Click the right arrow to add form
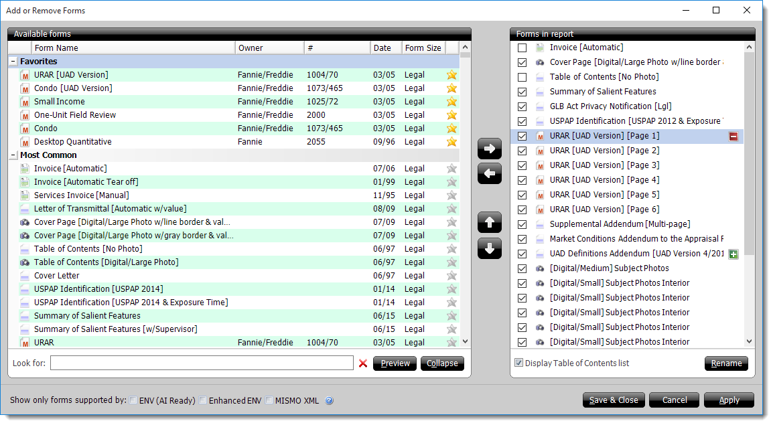Screen dimensions: 769x421 point(489,149)
